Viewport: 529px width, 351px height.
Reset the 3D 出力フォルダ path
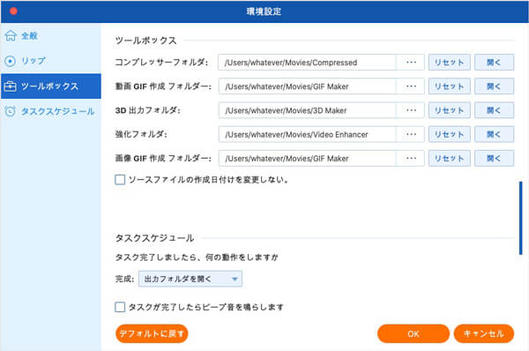(x=450, y=110)
